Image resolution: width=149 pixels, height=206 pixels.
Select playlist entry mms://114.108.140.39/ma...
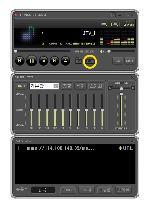75,148
